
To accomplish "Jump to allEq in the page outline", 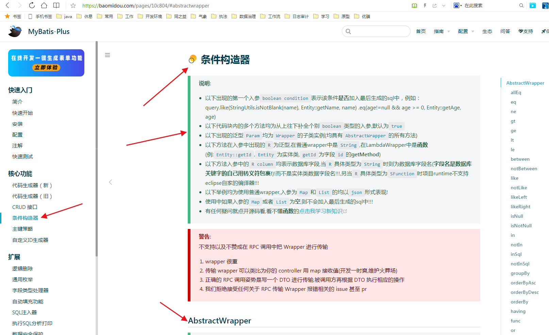I will pos(516,92).
